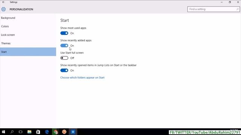Viewport: 241px width, 135px height.
Task: Open Themes section
Action: (x=28, y=43)
